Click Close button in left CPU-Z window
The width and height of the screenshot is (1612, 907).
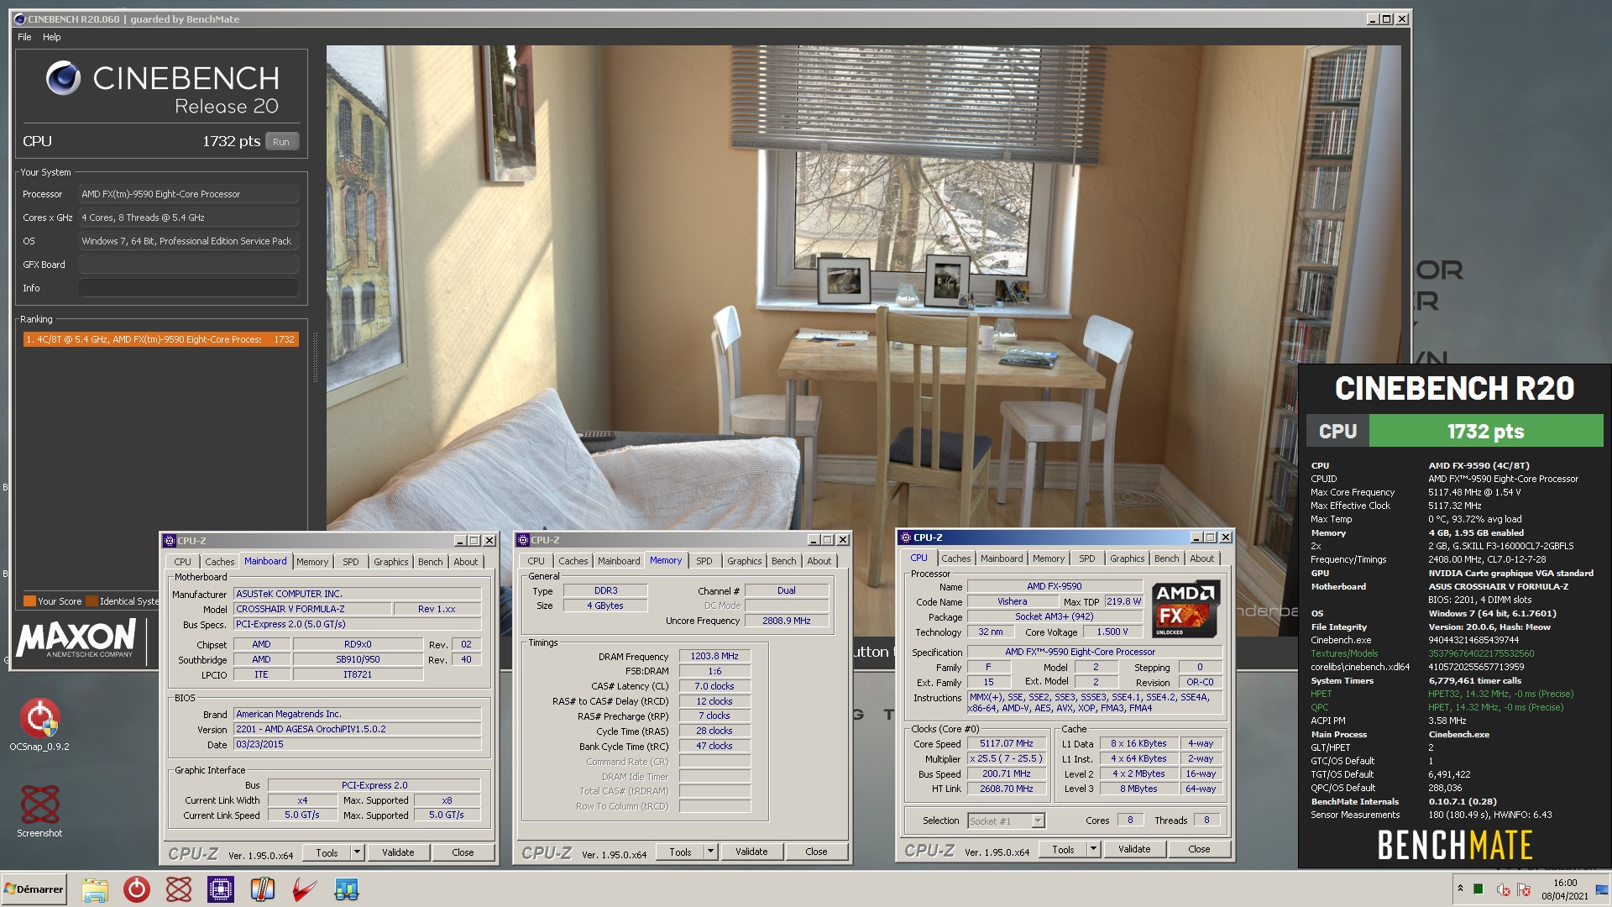coord(463,852)
